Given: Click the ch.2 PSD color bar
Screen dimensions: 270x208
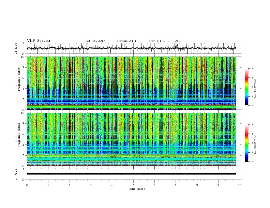Looking at the screenshot, I should 246,143.
